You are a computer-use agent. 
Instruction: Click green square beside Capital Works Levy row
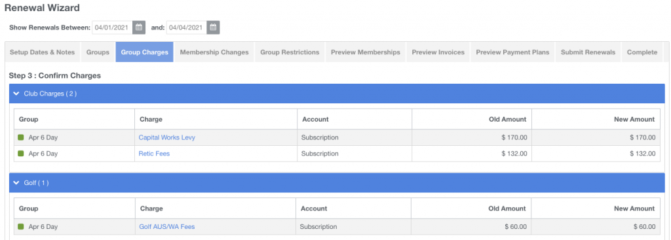pyautogui.click(x=20, y=137)
